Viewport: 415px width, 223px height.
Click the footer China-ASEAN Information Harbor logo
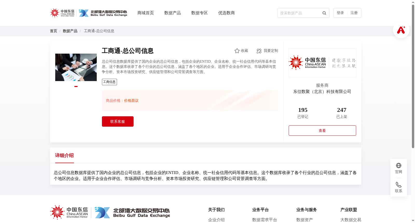[x=69, y=212]
